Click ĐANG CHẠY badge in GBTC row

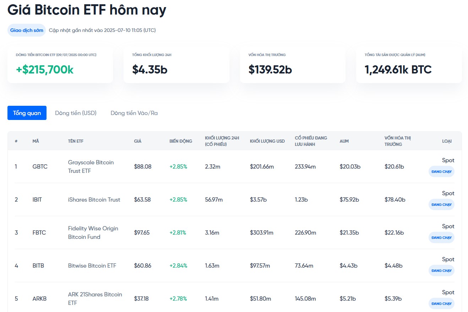(441, 171)
